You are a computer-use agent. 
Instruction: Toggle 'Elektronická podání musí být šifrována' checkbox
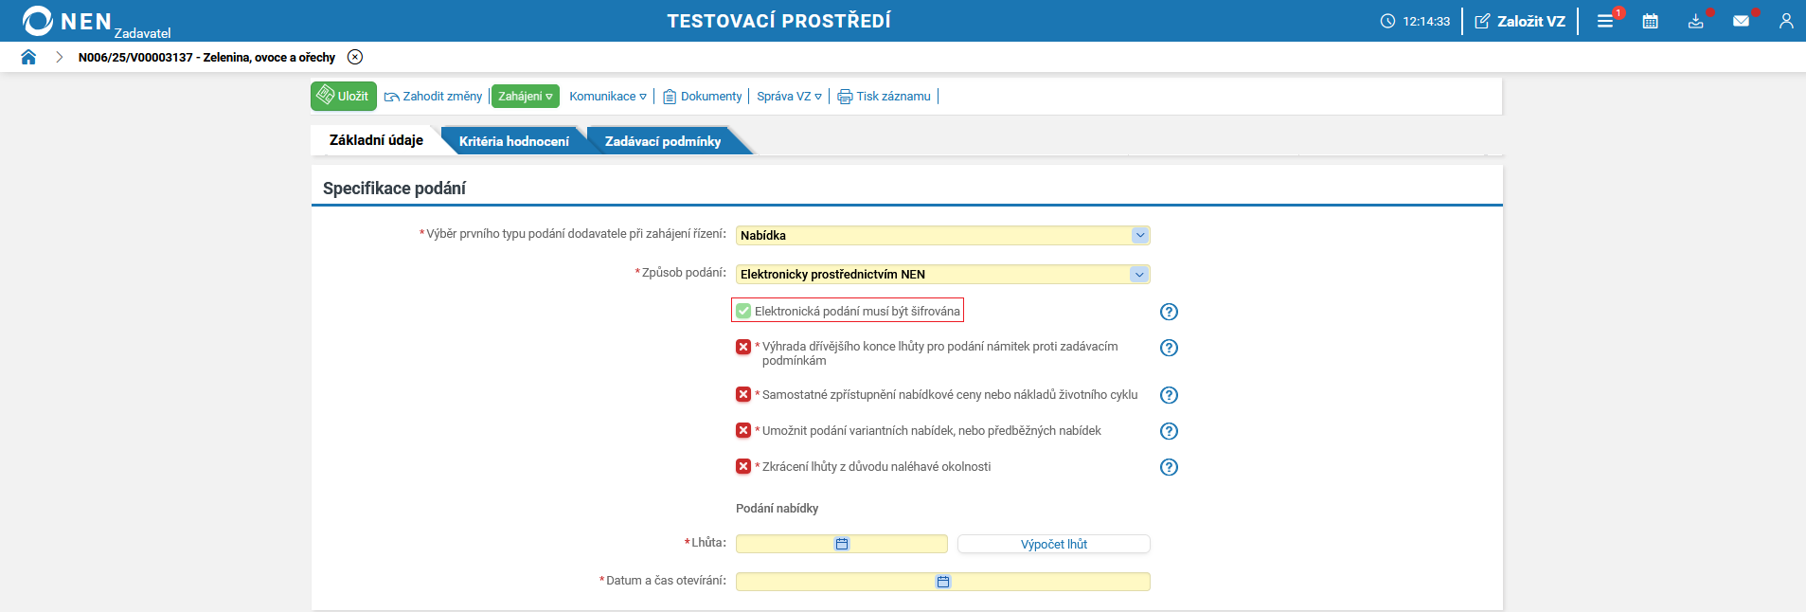(x=743, y=311)
